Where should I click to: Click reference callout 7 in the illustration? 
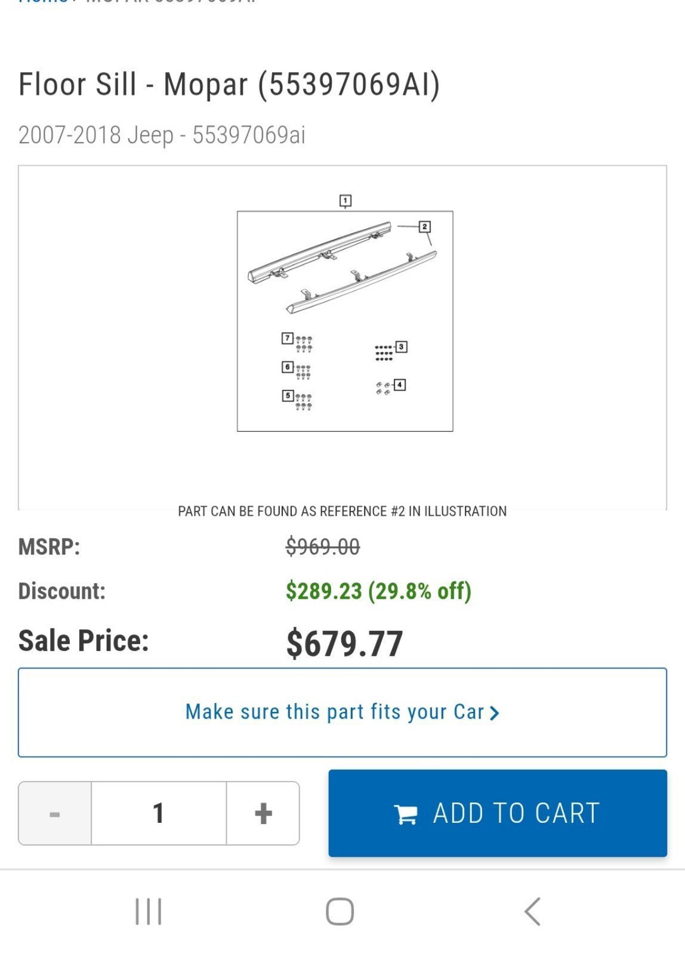288,338
